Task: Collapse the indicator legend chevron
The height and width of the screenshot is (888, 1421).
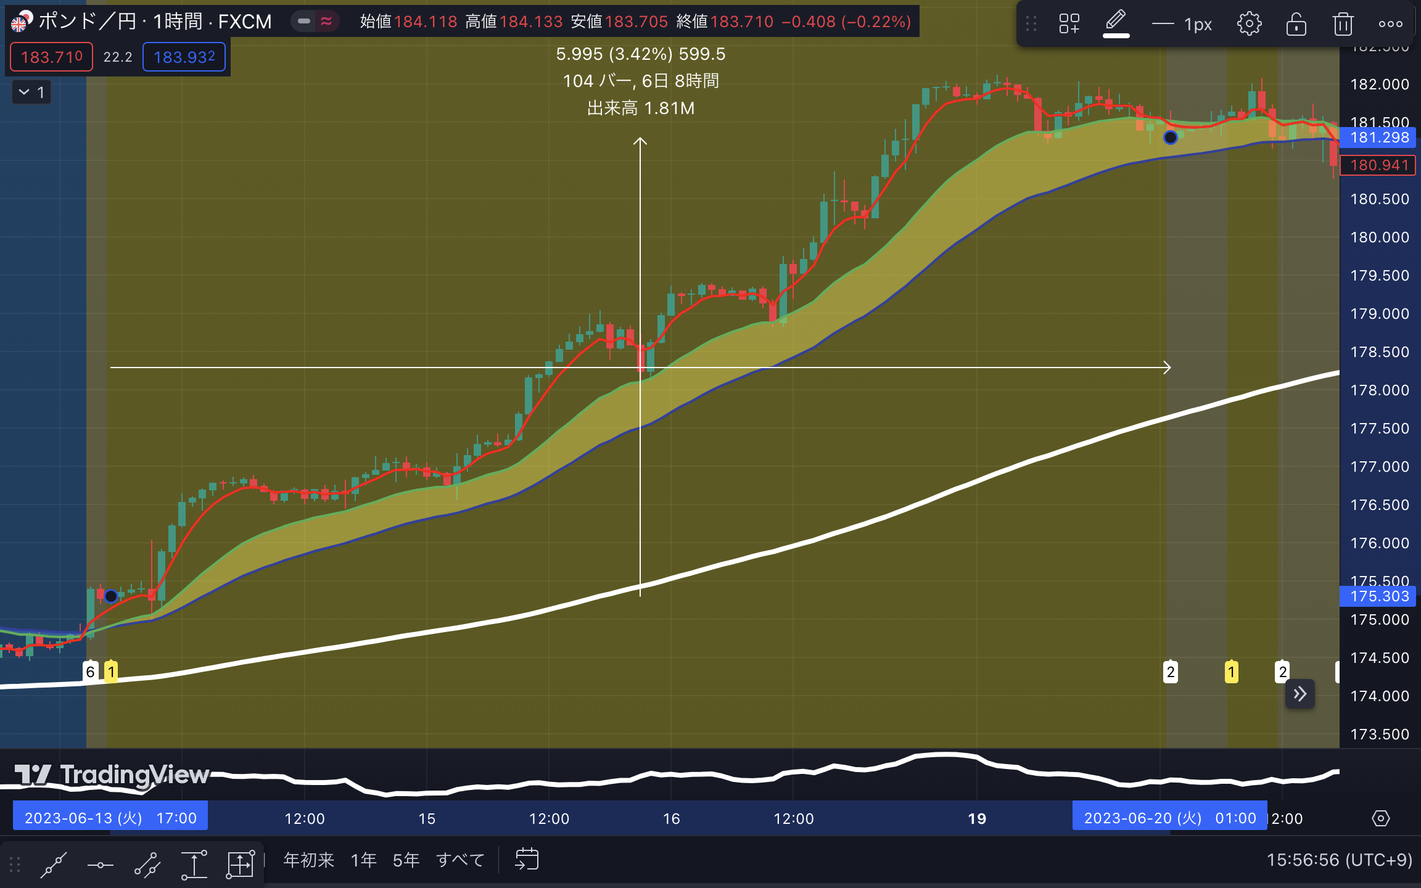Action: tap(25, 92)
